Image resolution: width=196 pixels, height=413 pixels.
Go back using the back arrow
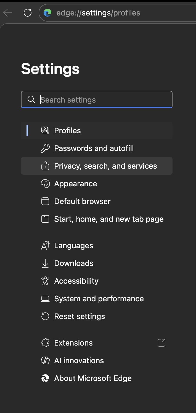(x=8, y=13)
